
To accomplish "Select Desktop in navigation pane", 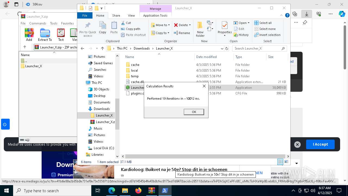I will (x=97, y=96).
